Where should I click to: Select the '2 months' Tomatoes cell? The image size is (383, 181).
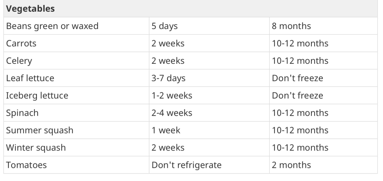coord(291,165)
